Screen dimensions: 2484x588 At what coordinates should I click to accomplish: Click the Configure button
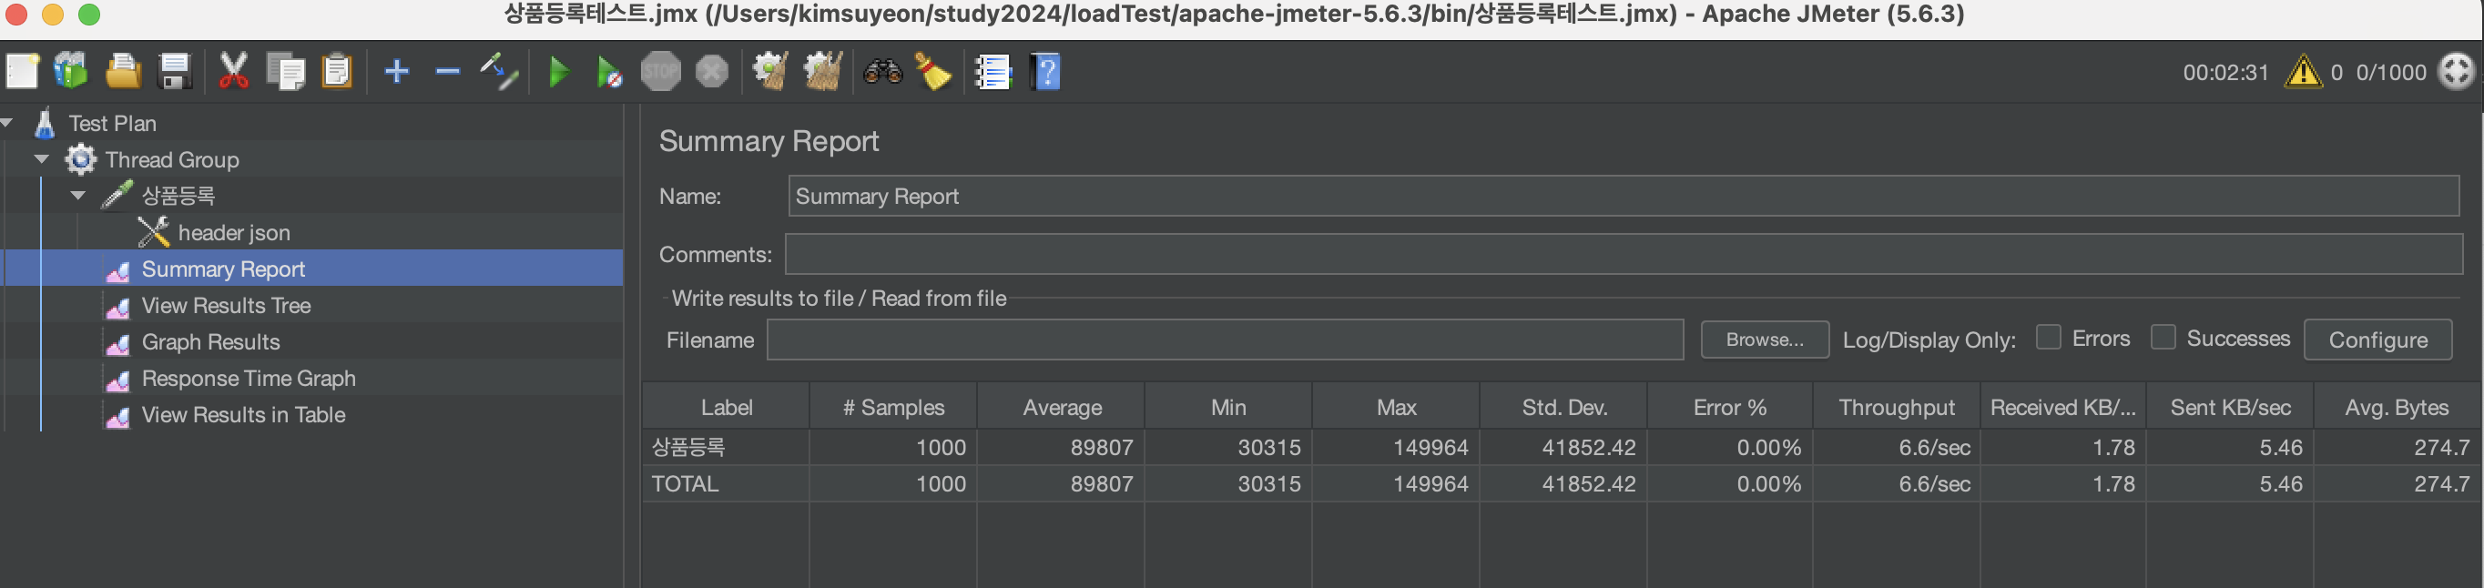(2378, 340)
